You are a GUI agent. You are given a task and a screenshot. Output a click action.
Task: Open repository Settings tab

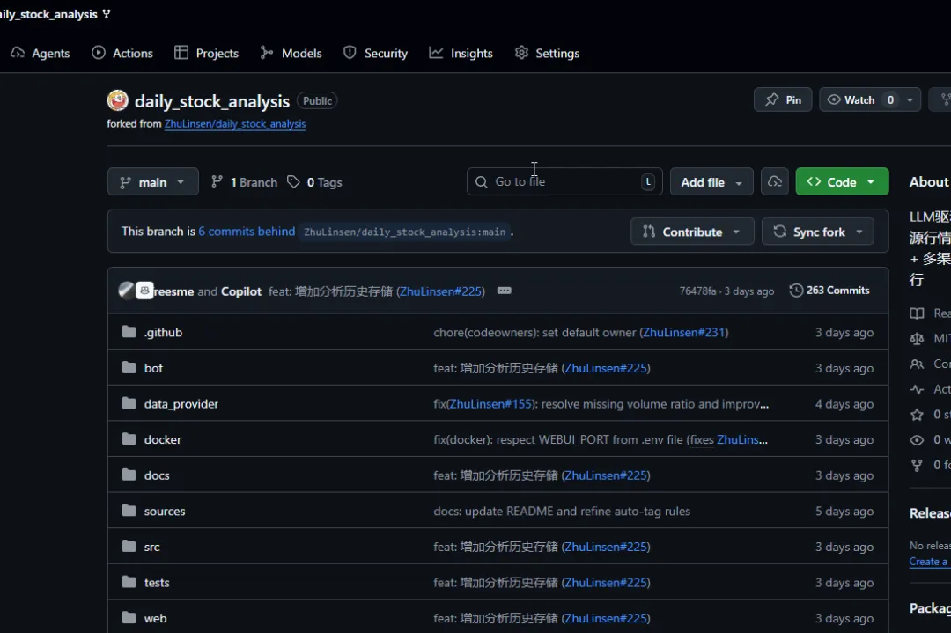coord(547,54)
